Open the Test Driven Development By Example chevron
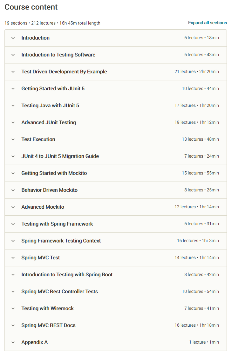The width and height of the screenshot is (231, 357). 13,72
